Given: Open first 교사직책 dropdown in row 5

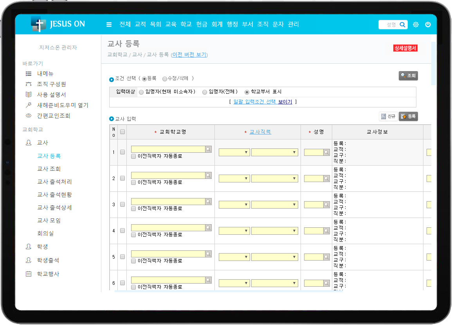Looking at the screenshot, I should click(x=234, y=257).
